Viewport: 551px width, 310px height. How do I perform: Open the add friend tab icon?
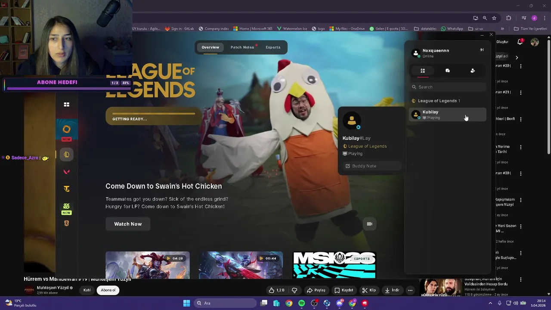click(473, 71)
